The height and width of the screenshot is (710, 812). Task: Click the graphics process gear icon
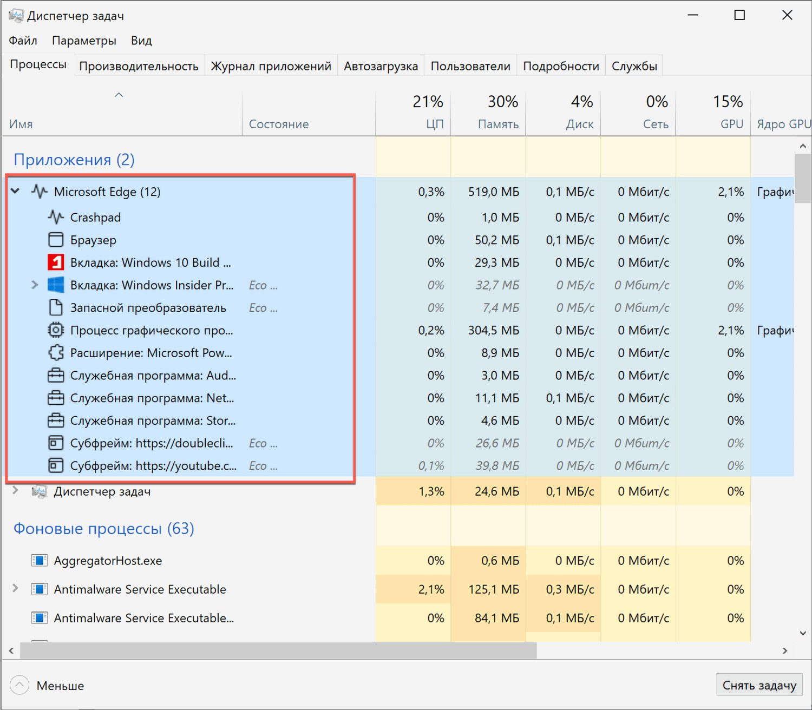56,330
